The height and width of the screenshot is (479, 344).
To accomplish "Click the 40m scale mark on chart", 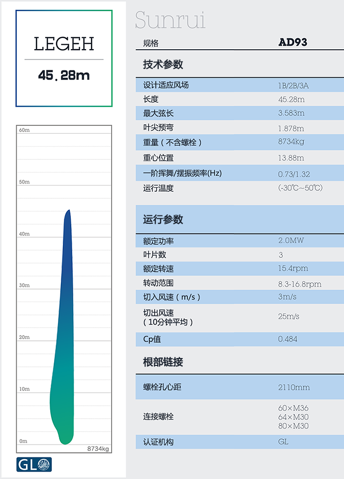I will click(24, 234).
